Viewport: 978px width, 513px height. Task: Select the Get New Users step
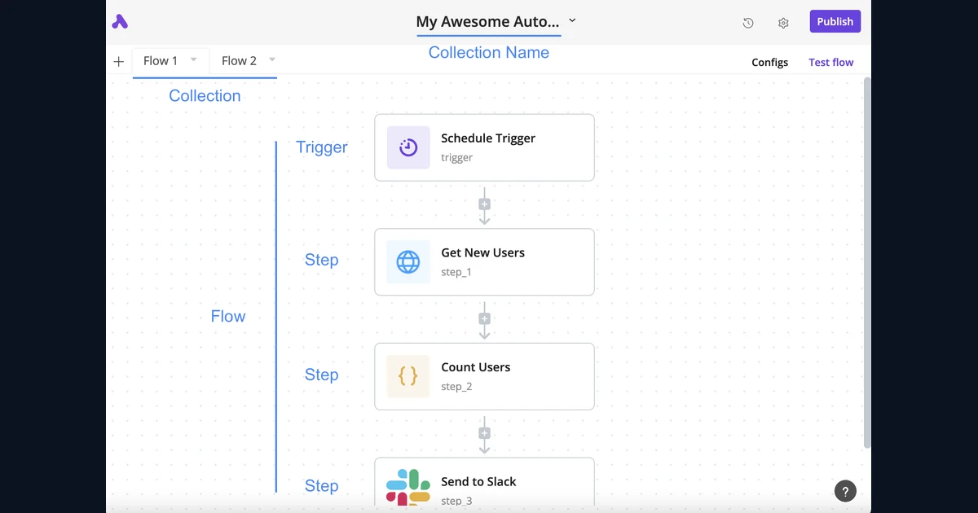pos(484,261)
